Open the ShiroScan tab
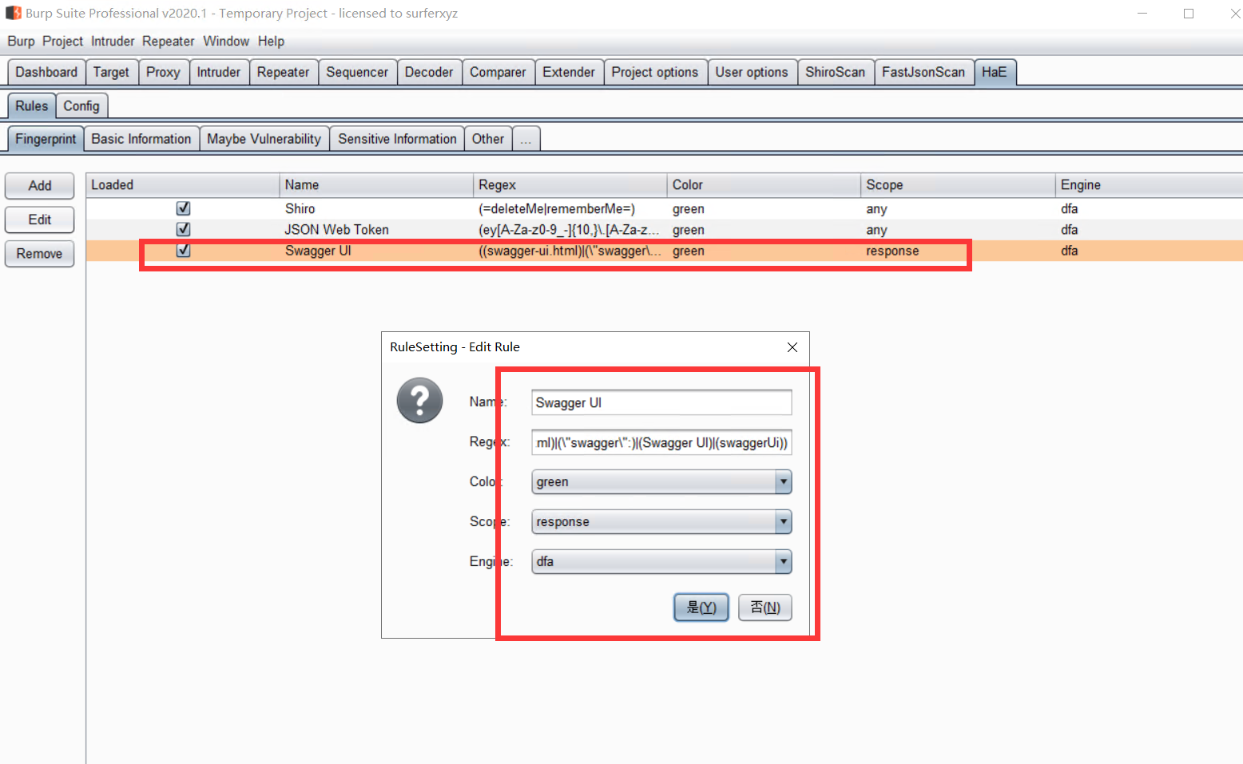The image size is (1243, 764). (x=835, y=72)
